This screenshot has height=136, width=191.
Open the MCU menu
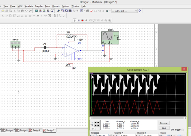point(20,6)
